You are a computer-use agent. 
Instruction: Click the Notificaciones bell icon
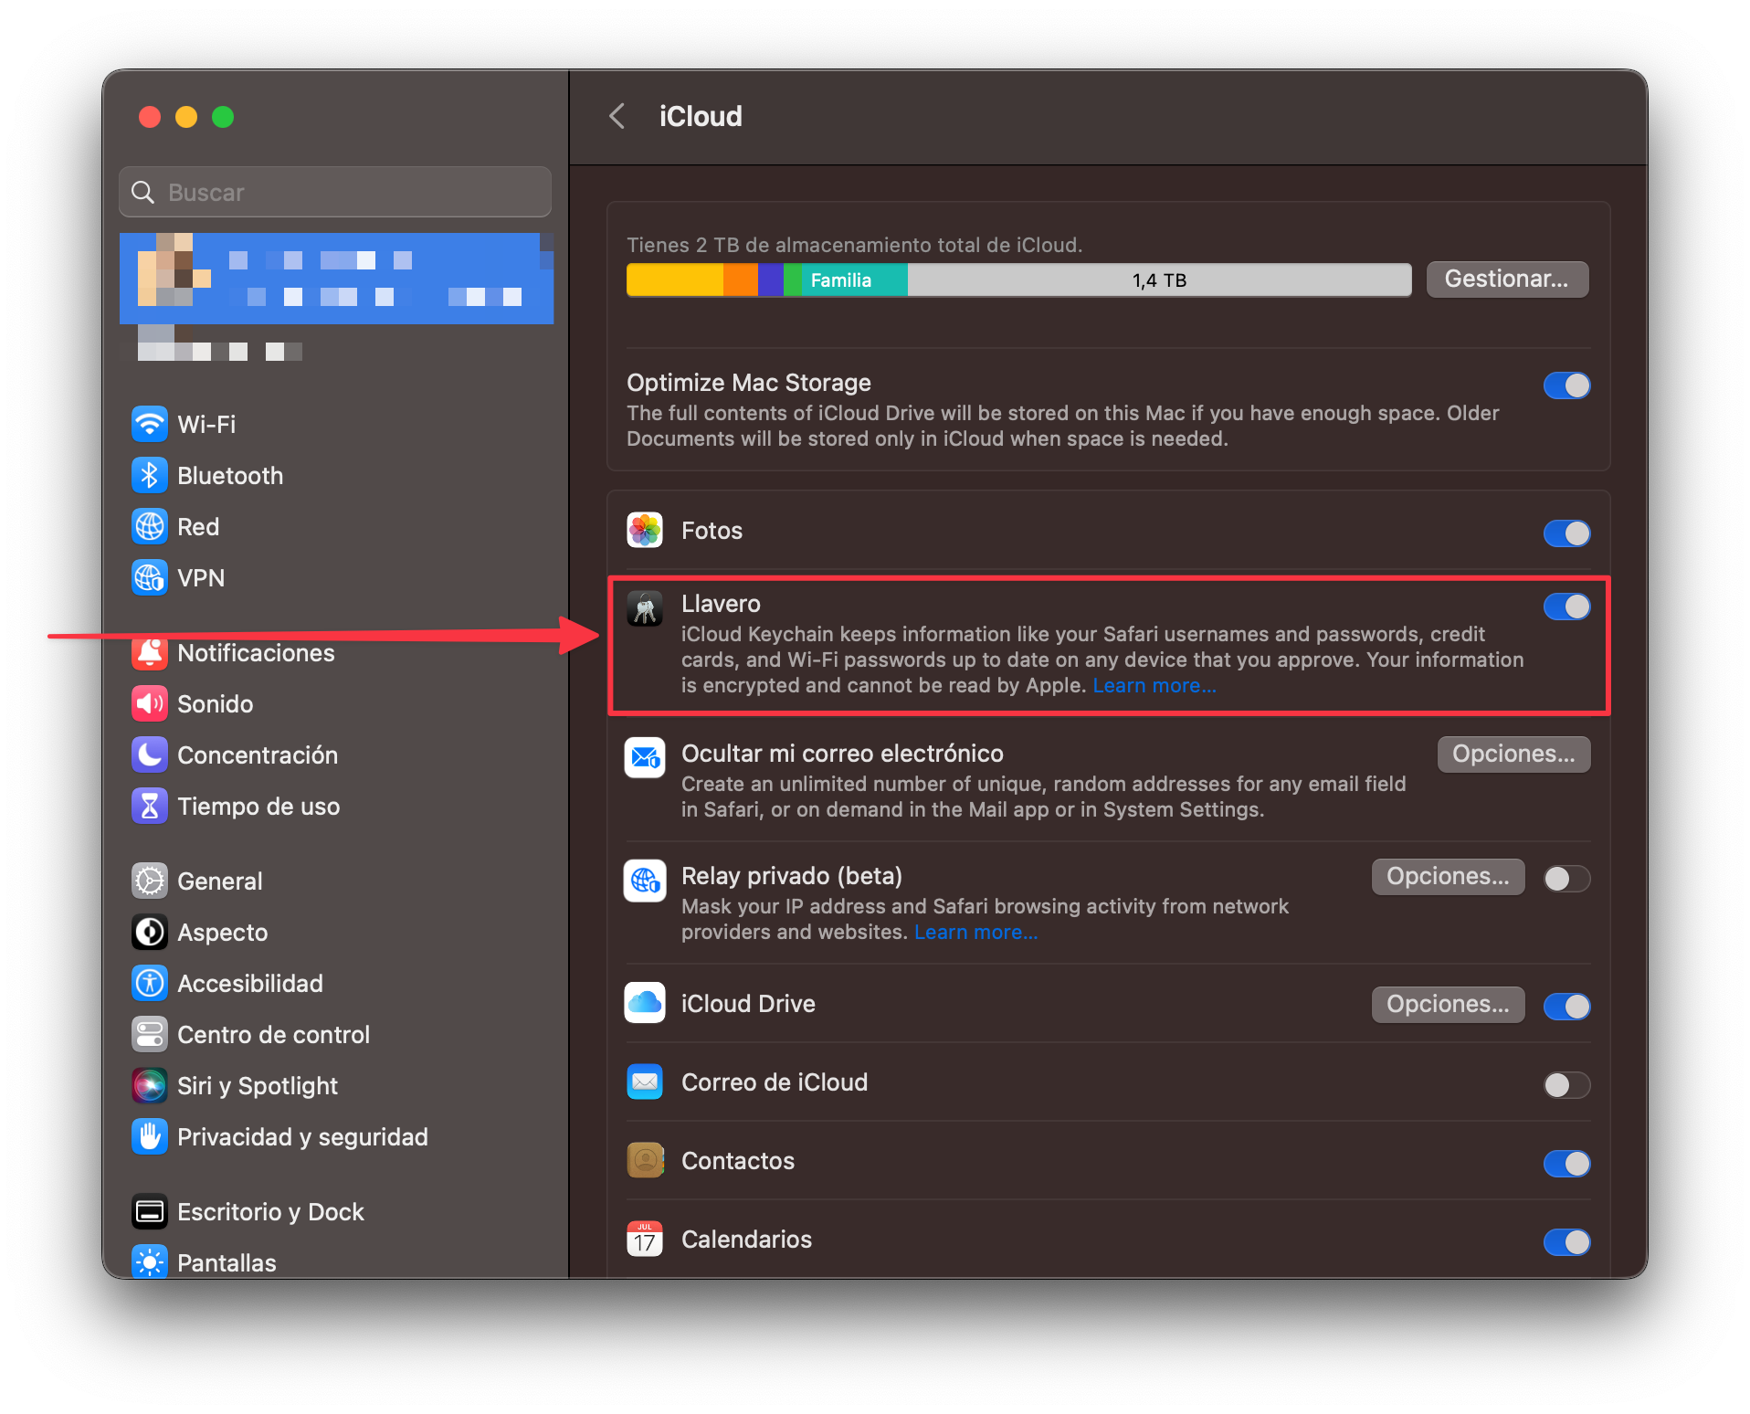[x=150, y=652]
